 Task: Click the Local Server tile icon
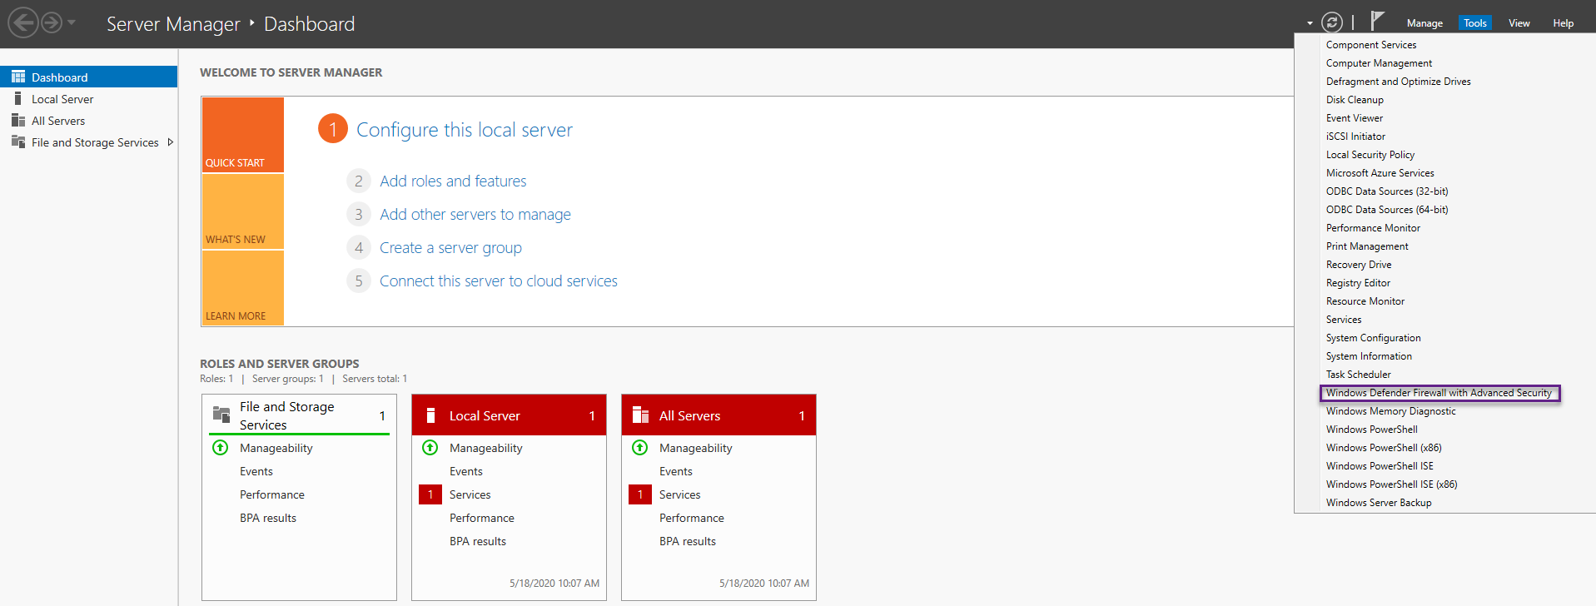click(431, 415)
